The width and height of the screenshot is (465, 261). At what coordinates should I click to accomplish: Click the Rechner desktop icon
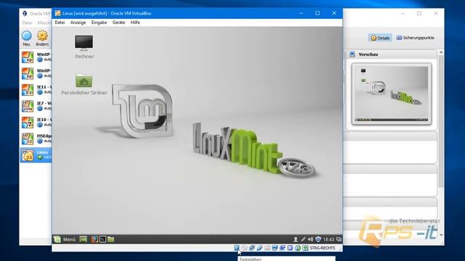[x=84, y=46]
